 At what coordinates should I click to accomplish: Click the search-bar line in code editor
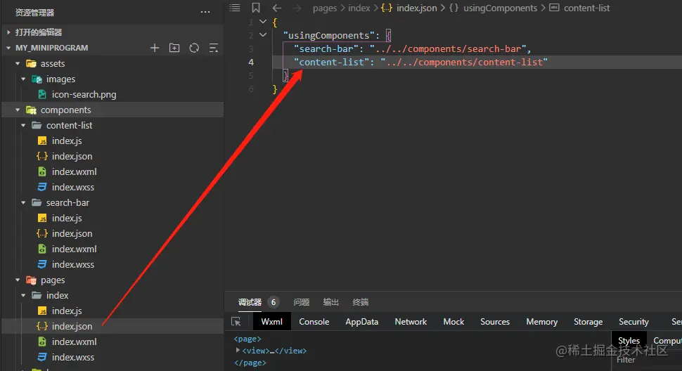click(x=412, y=48)
